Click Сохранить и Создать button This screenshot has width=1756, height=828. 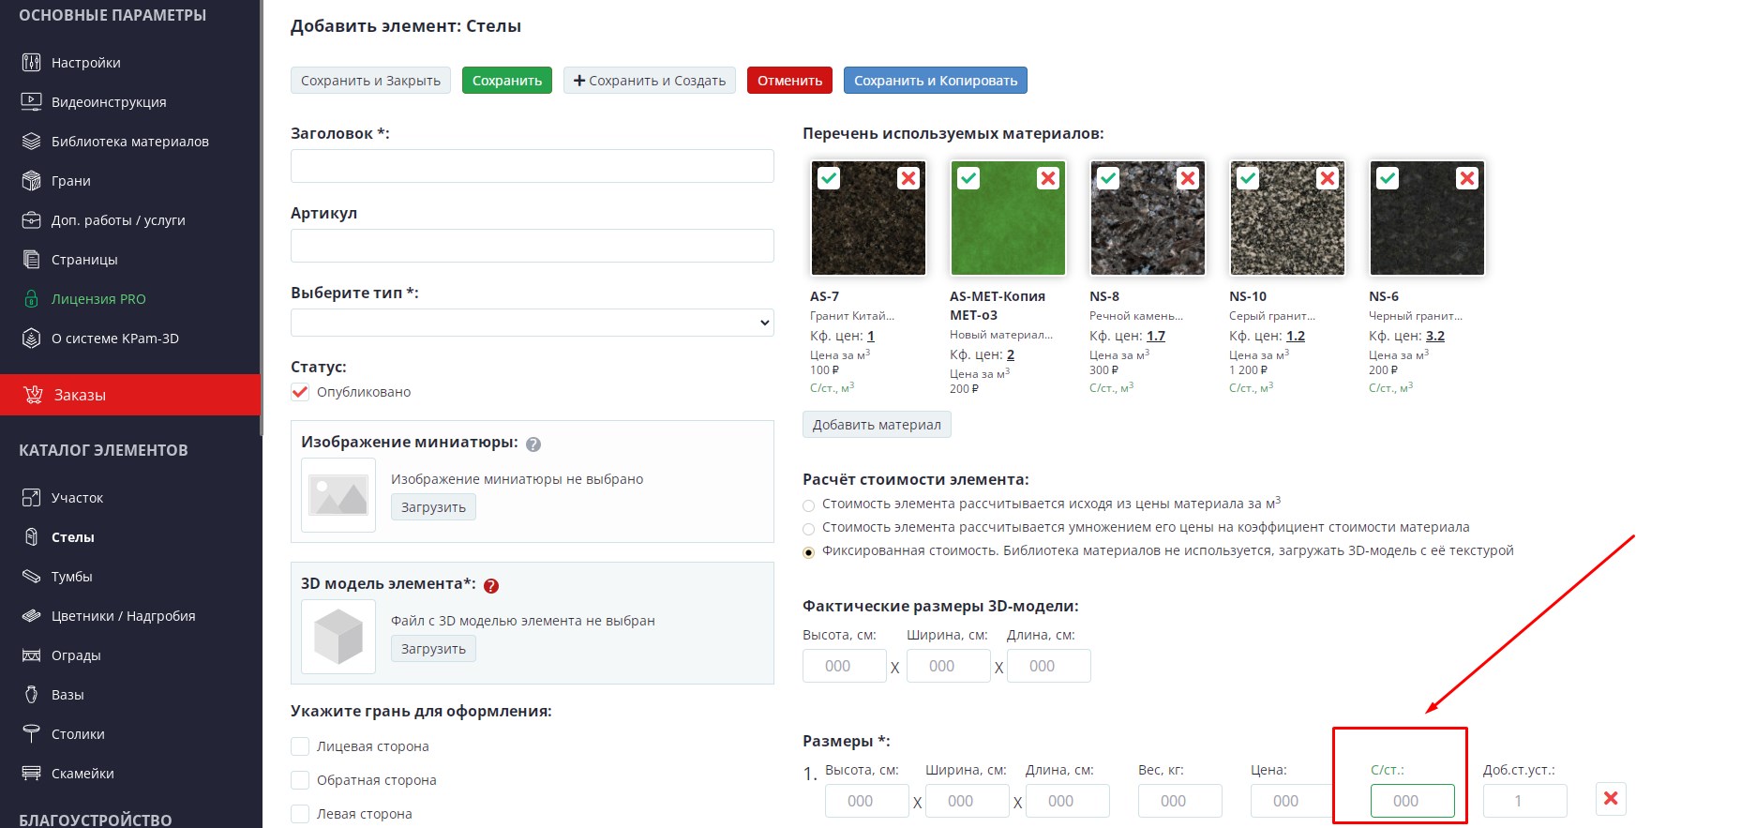[x=650, y=81]
